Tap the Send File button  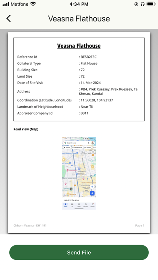79,252
